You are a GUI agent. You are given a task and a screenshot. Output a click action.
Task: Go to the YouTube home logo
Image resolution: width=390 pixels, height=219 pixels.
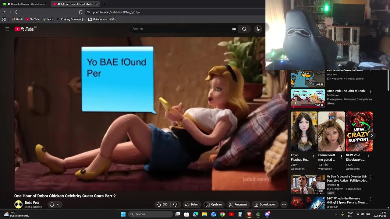coord(24,29)
